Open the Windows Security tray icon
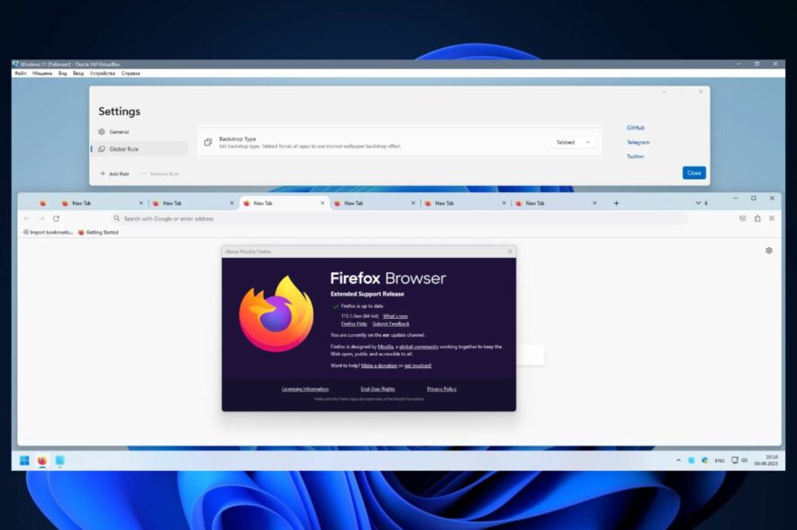This screenshot has width=797, height=530. click(704, 461)
